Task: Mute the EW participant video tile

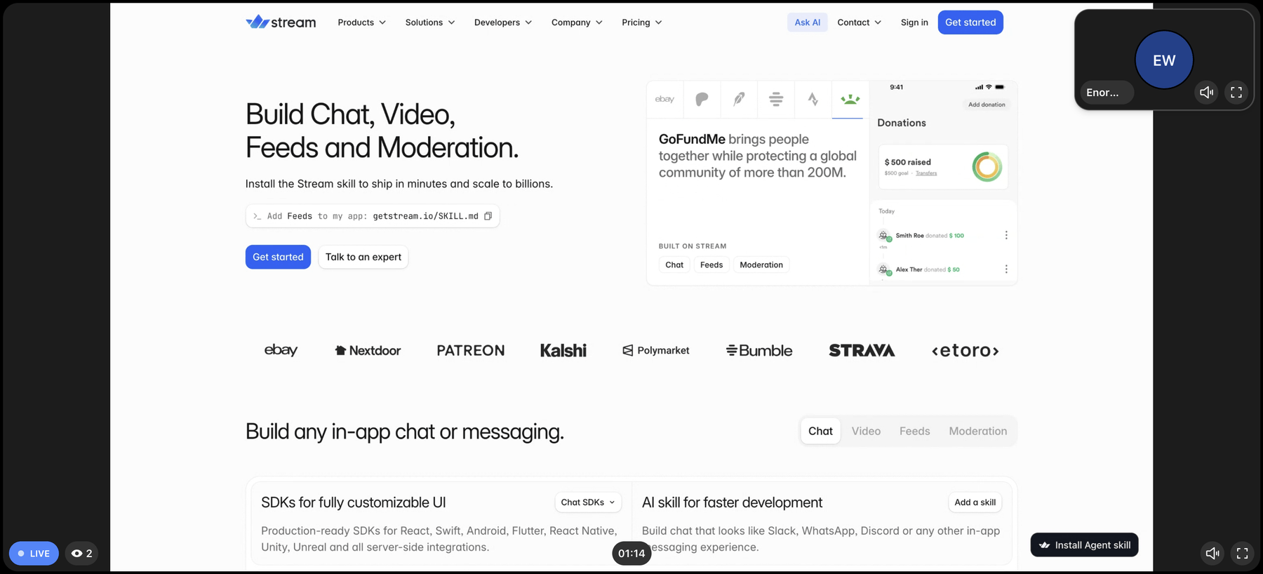Action: 1206,92
